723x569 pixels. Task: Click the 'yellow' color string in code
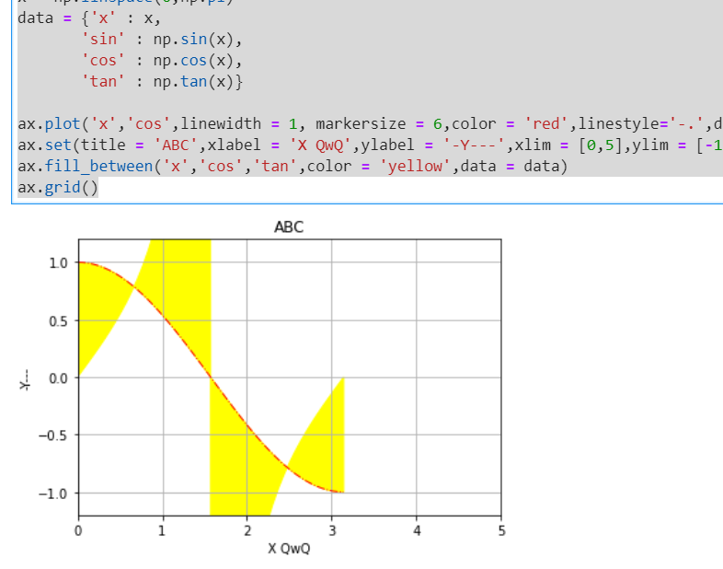[415, 166]
